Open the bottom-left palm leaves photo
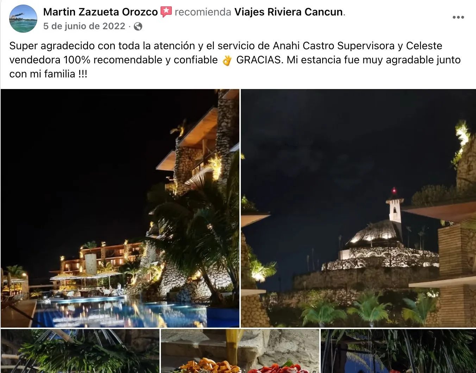The height and width of the screenshot is (373, 476). coord(80,351)
